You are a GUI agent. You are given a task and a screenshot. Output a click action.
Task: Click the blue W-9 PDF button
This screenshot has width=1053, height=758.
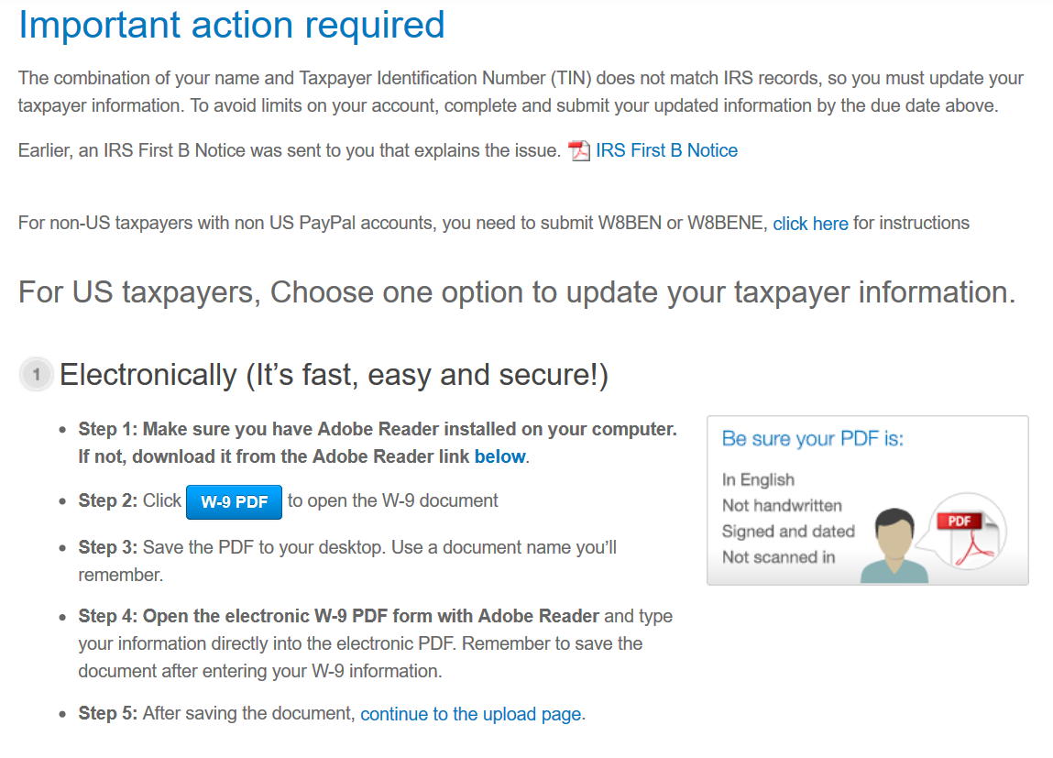234,501
